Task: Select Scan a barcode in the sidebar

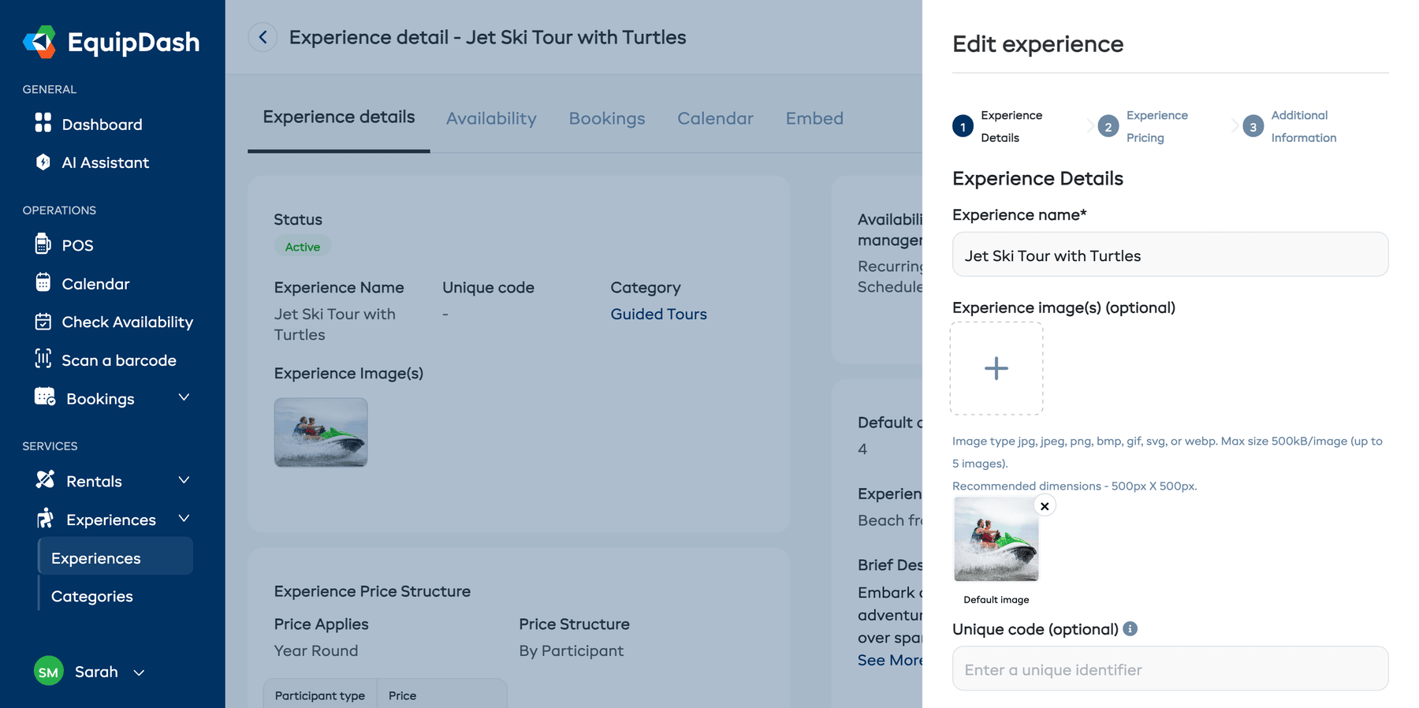Action: [118, 360]
